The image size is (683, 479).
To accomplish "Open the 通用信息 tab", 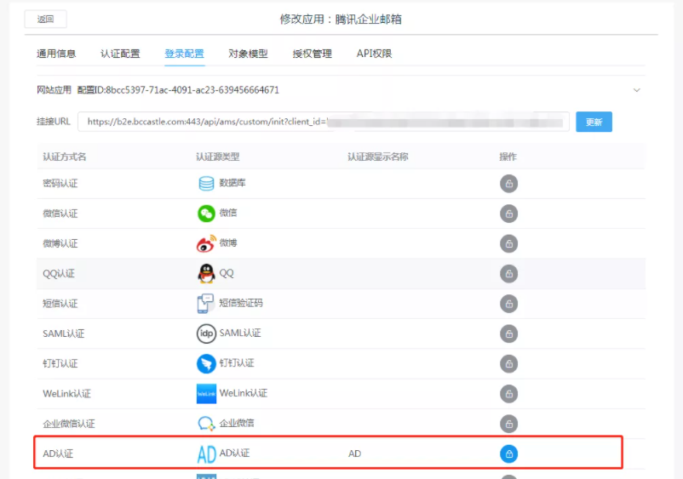I will tap(56, 54).
